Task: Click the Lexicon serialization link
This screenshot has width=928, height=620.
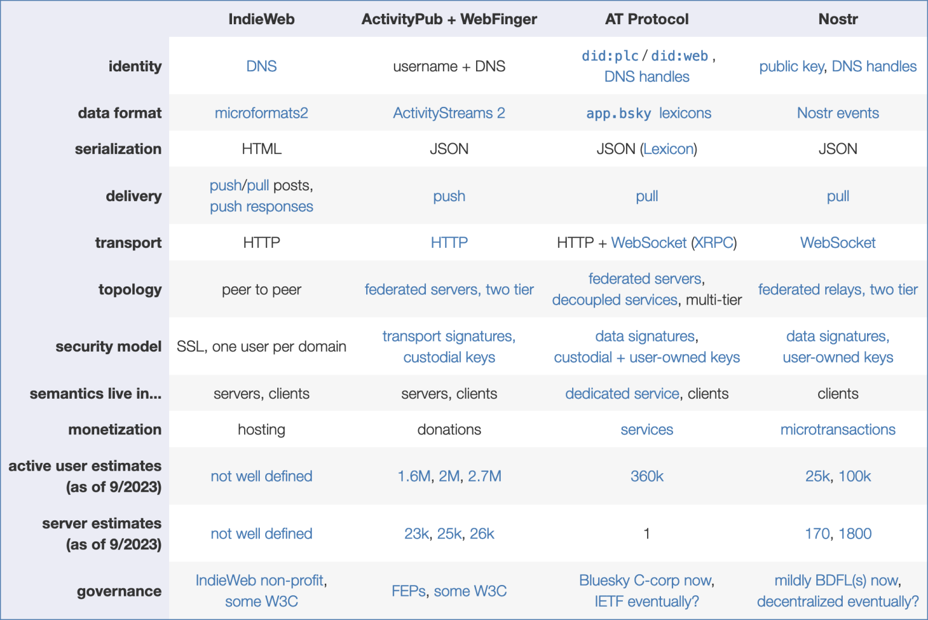Action: 668,149
